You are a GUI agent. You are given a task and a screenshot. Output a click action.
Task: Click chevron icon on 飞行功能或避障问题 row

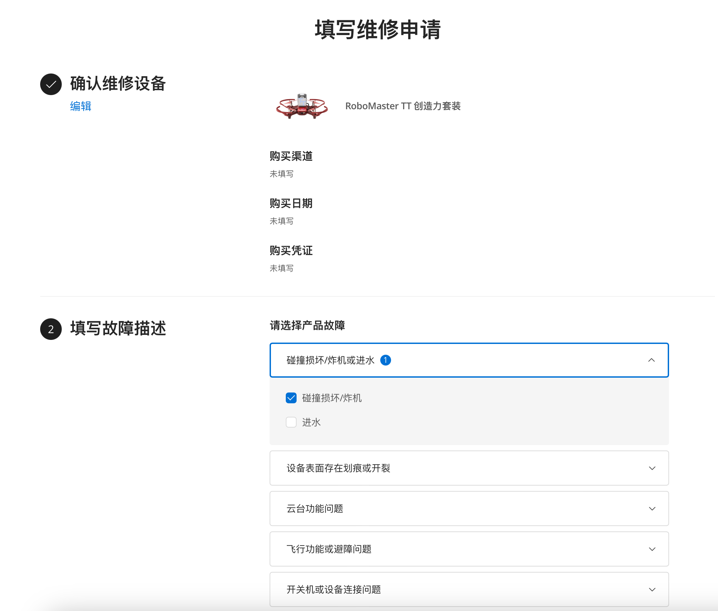[x=652, y=549]
